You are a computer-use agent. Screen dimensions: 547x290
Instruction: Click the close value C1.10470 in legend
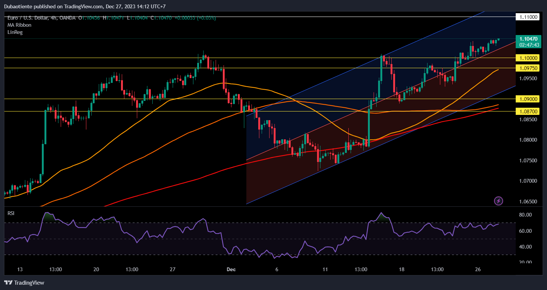(x=161, y=18)
